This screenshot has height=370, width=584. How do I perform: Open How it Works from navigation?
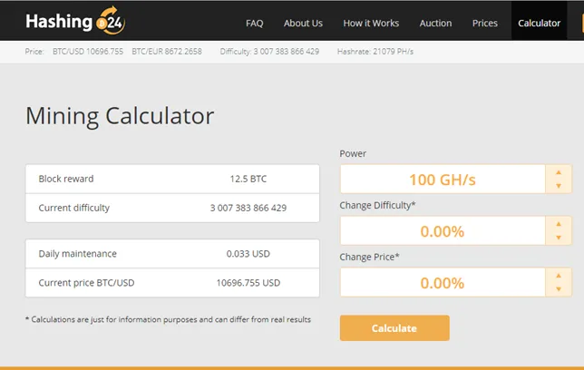click(371, 23)
